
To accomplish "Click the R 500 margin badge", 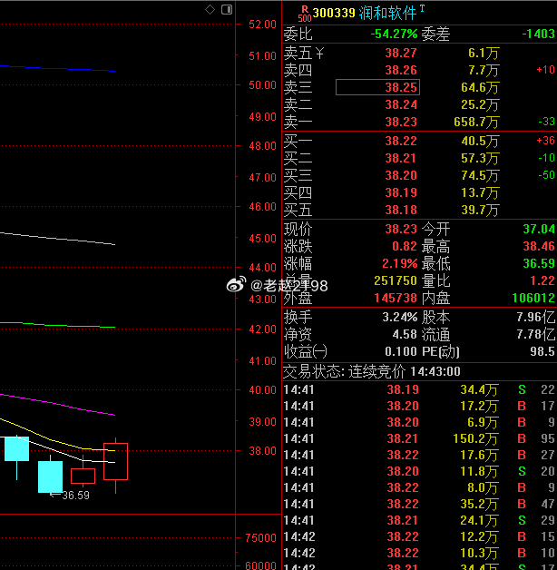I will [305, 14].
